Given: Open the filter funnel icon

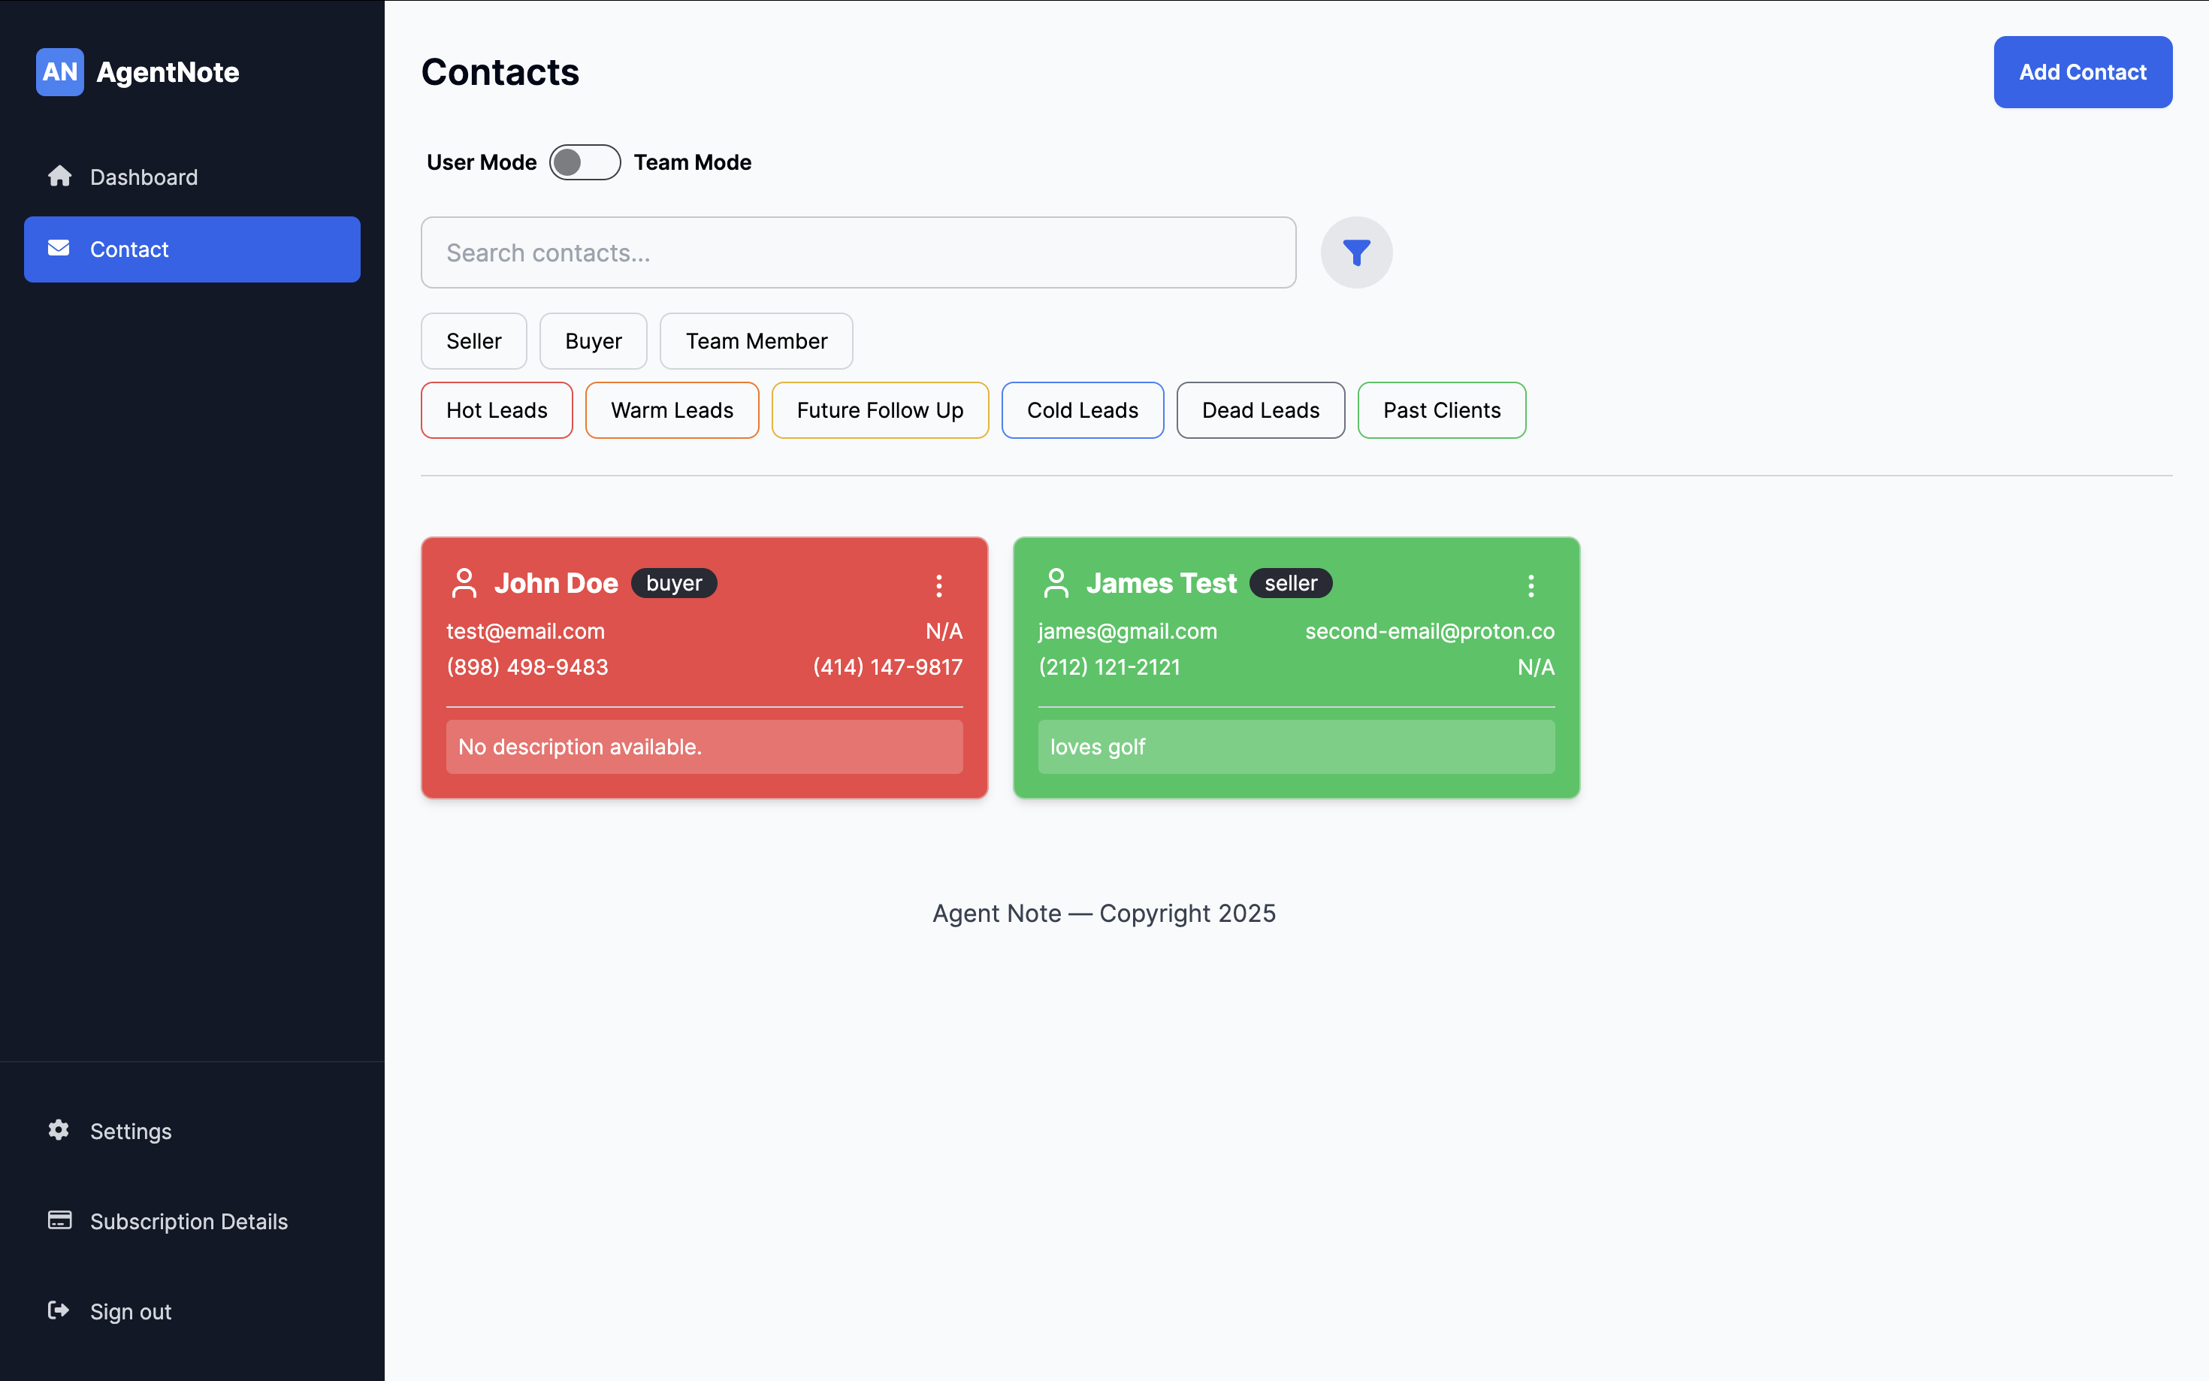Looking at the screenshot, I should 1356,252.
